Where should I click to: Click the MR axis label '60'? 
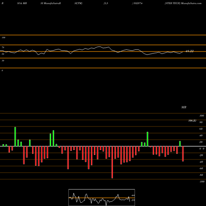tap(201, 129)
